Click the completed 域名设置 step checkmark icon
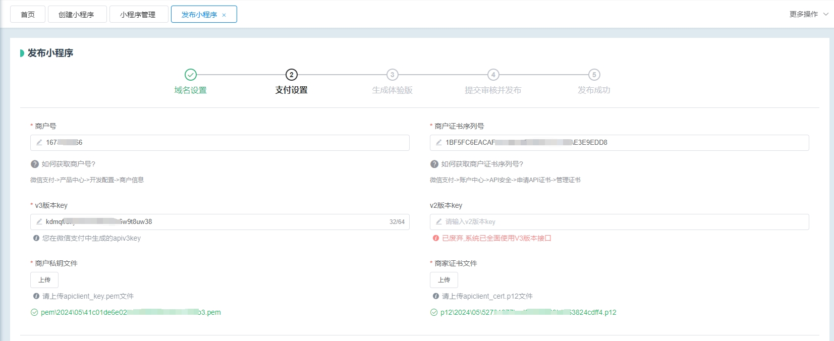This screenshot has width=834, height=341. tap(190, 75)
